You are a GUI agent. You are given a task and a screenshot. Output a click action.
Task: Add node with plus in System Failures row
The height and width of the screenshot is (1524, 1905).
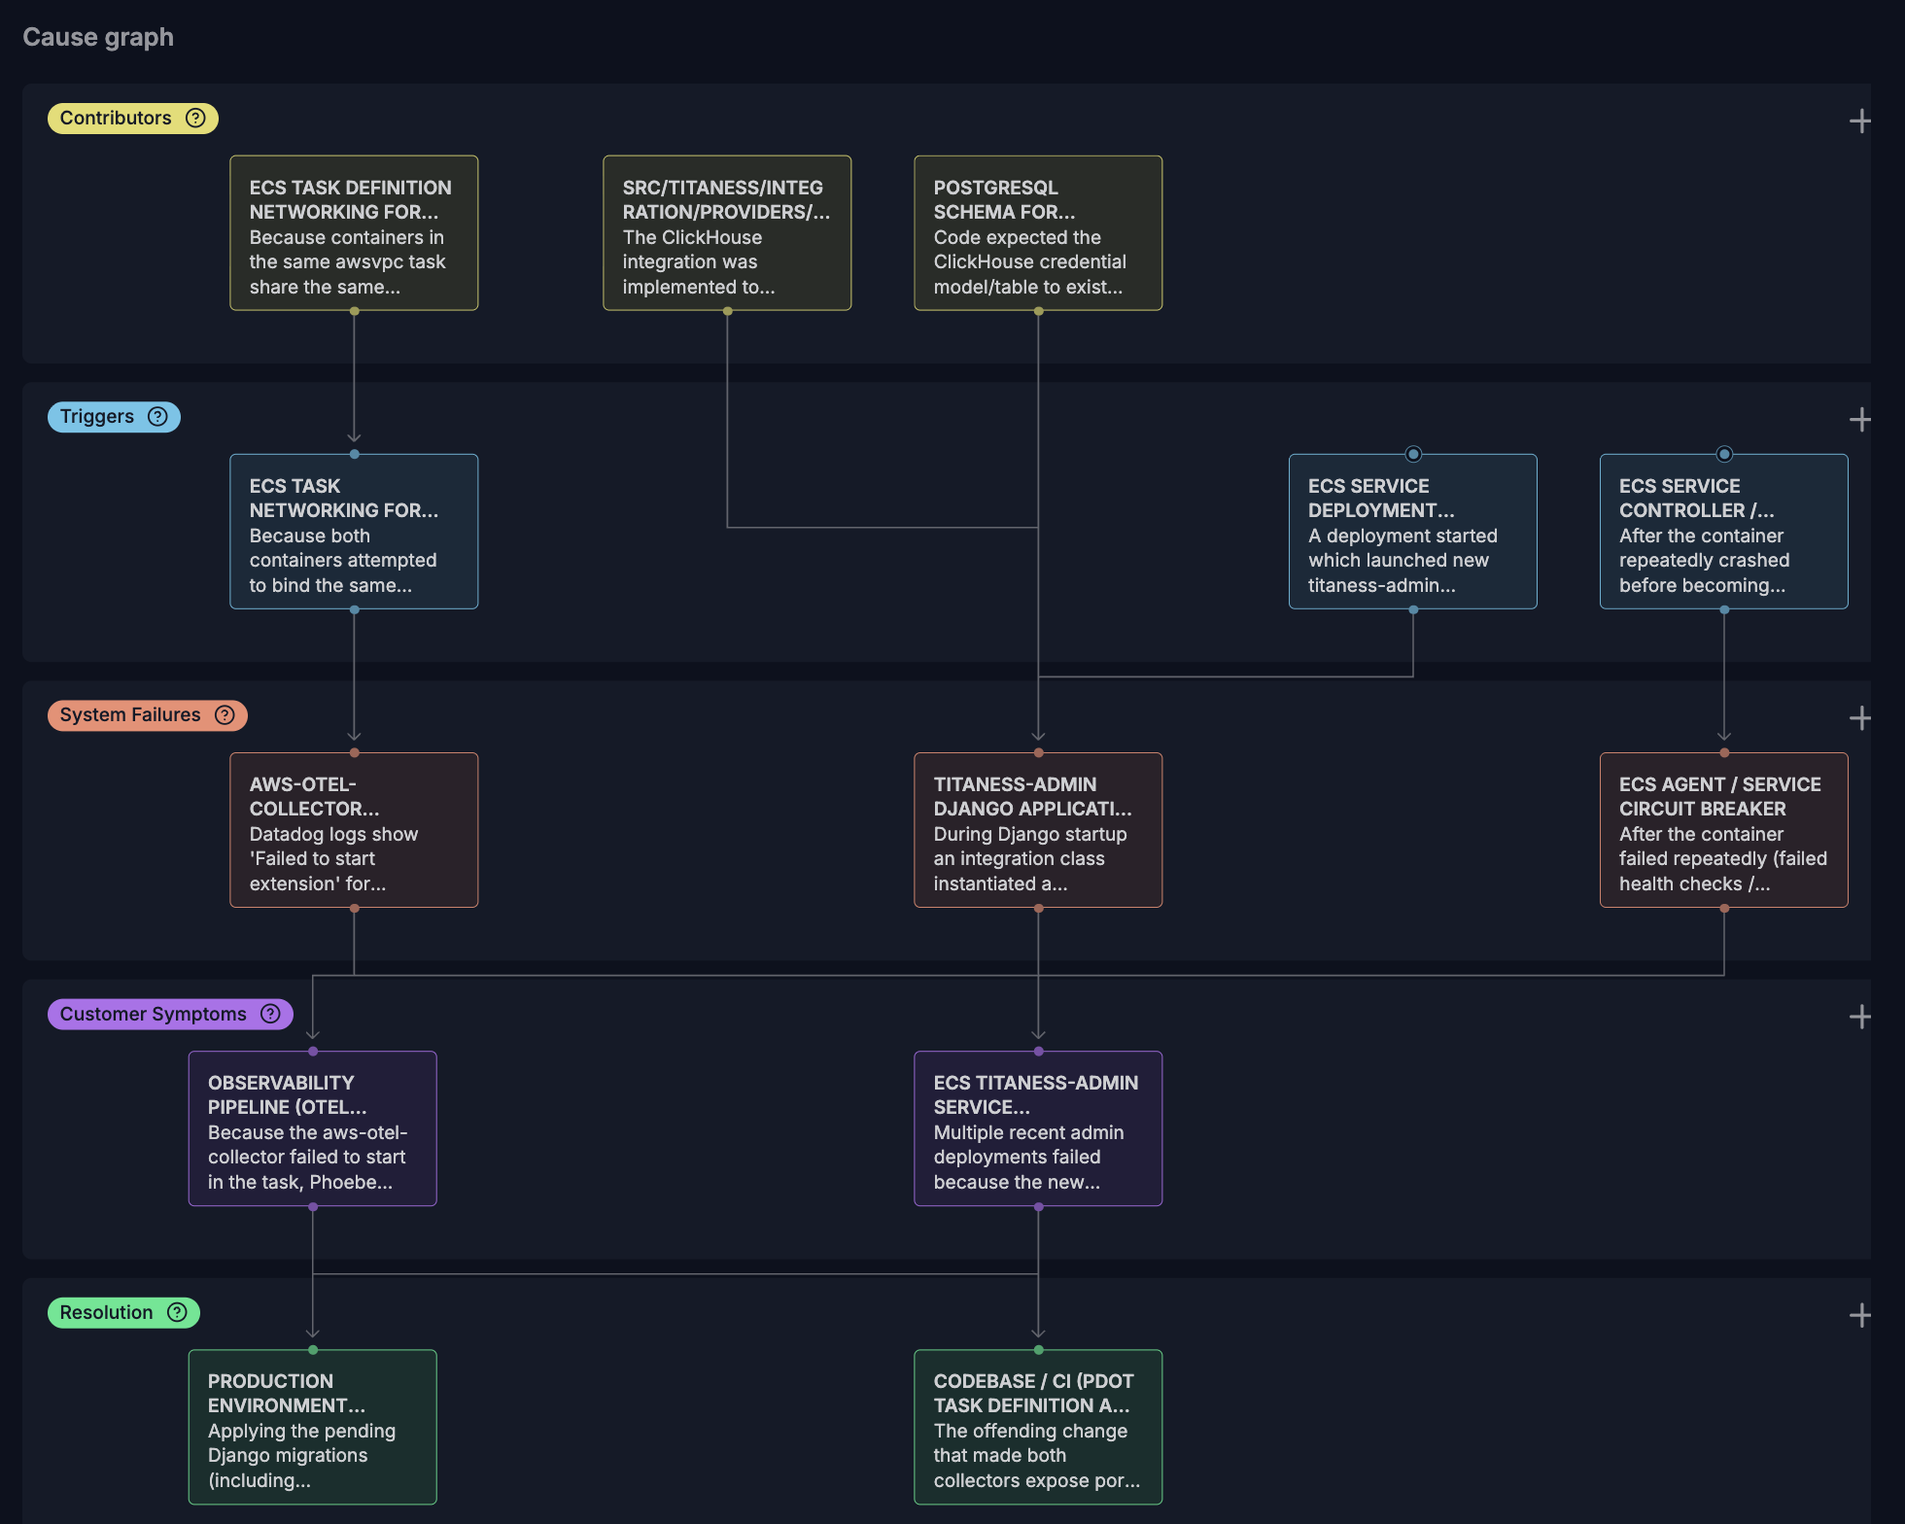(x=1859, y=718)
